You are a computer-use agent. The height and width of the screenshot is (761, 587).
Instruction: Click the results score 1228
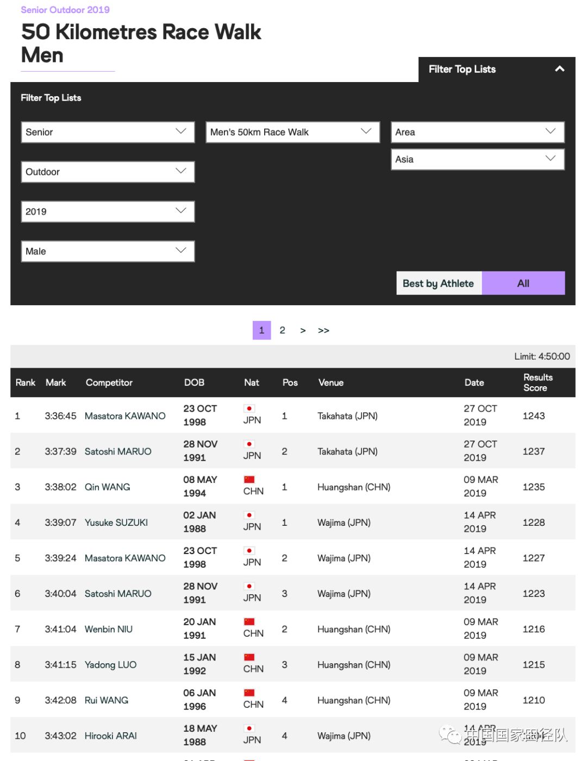point(534,523)
